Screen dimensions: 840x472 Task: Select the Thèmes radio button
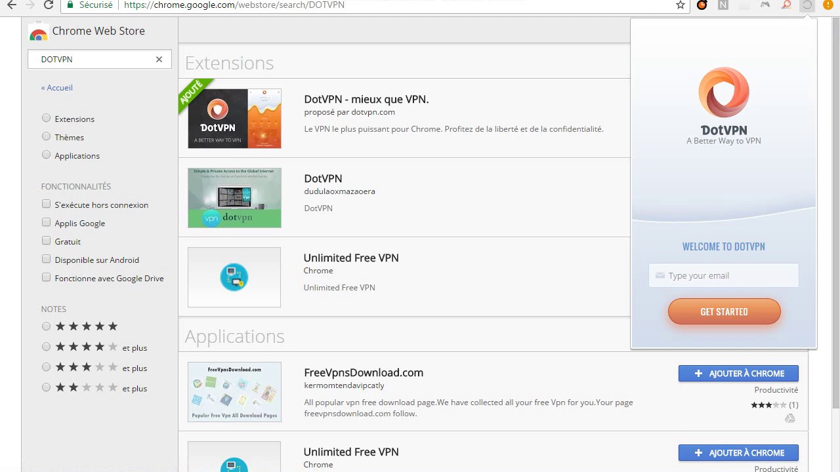(46, 136)
